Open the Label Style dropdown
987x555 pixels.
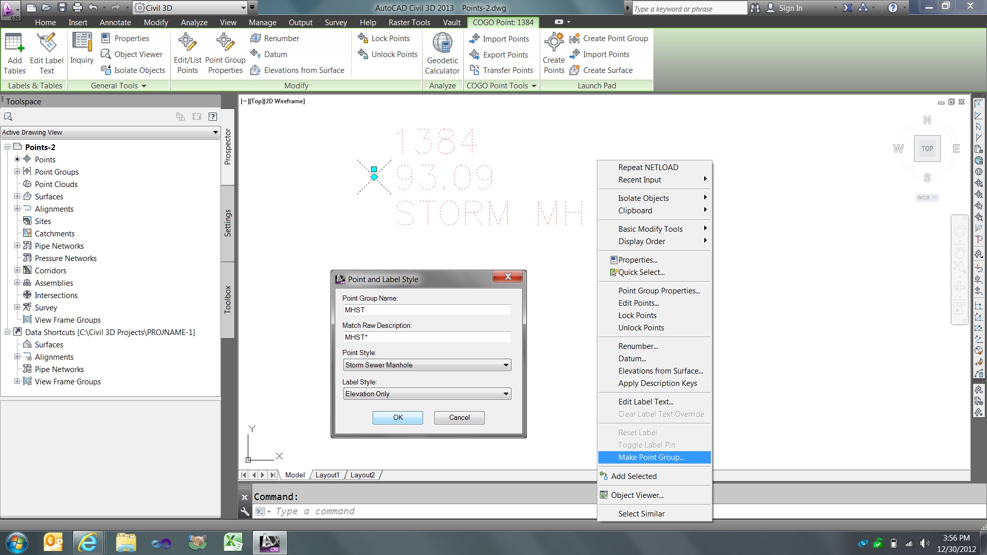(x=506, y=394)
